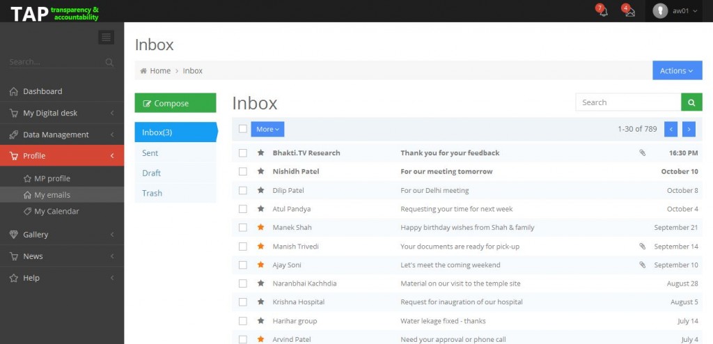
Task: Open the notifications bell with 7 alerts
Action: coord(602,10)
